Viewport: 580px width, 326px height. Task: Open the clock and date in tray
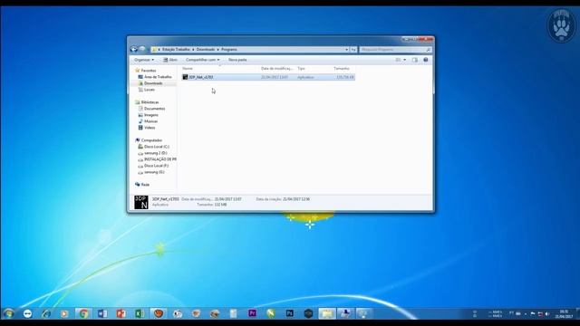pyautogui.click(x=564, y=314)
